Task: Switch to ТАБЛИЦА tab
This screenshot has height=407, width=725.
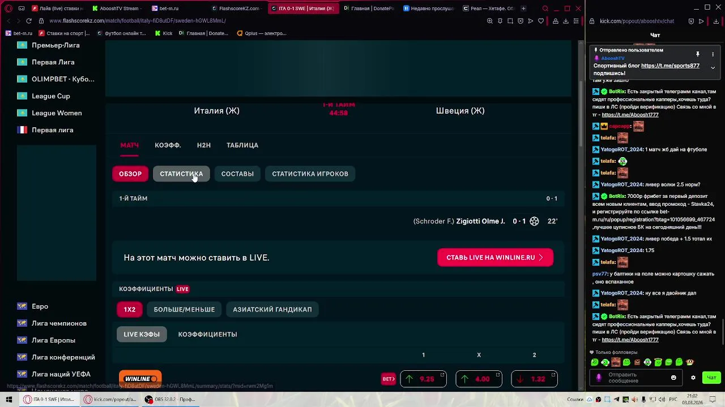Action: click(242, 145)
